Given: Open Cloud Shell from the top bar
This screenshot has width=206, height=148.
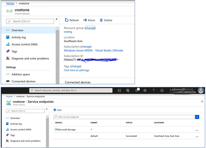Looking at the screenshot, I should pyautogui.click(x=120, y=90).
